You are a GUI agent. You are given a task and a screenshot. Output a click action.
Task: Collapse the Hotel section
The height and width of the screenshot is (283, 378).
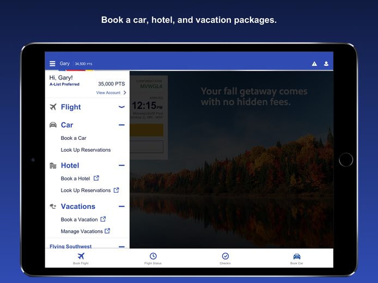(122, 165)
